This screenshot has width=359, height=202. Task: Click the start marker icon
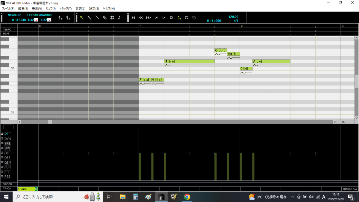60,18
